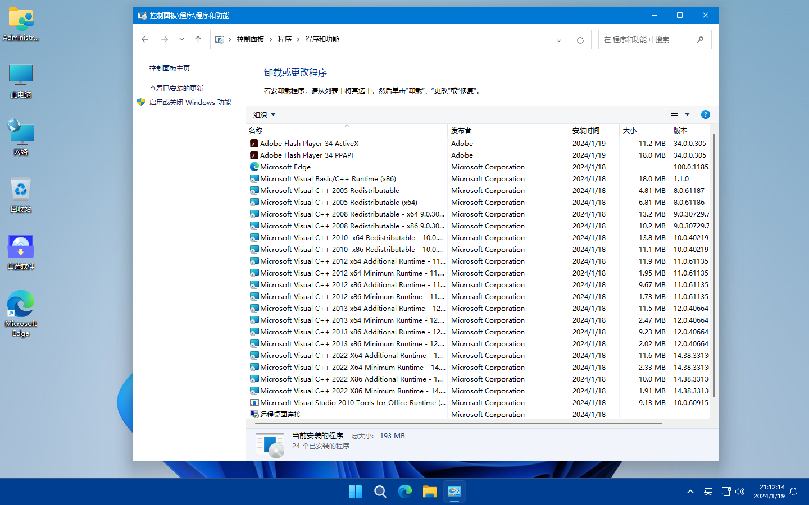
Task: Sort by 安装时间 column header
Action: (x=594, y=130)
